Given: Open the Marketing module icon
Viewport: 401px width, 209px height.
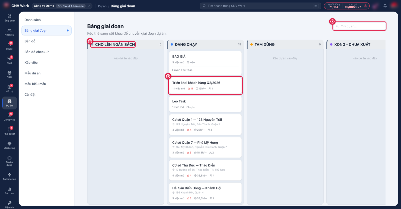Looking at the screenshot, I should pos(9,145).
